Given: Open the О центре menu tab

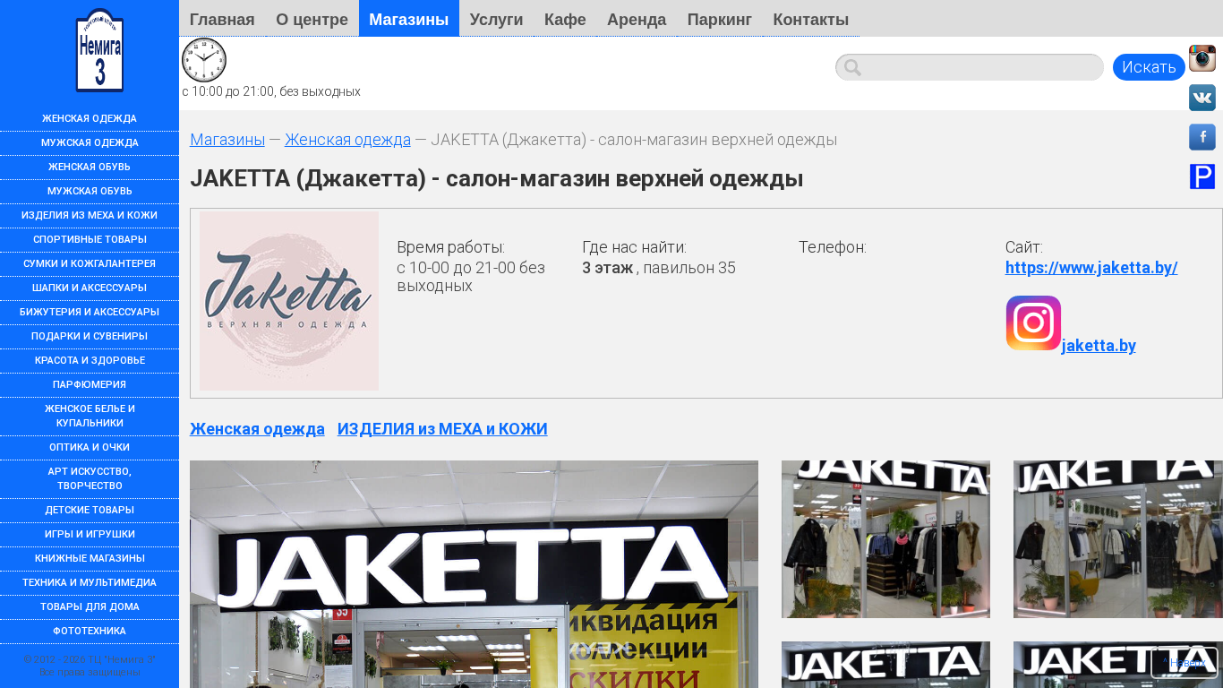Looking at the screenshot, I should [312, 19].
